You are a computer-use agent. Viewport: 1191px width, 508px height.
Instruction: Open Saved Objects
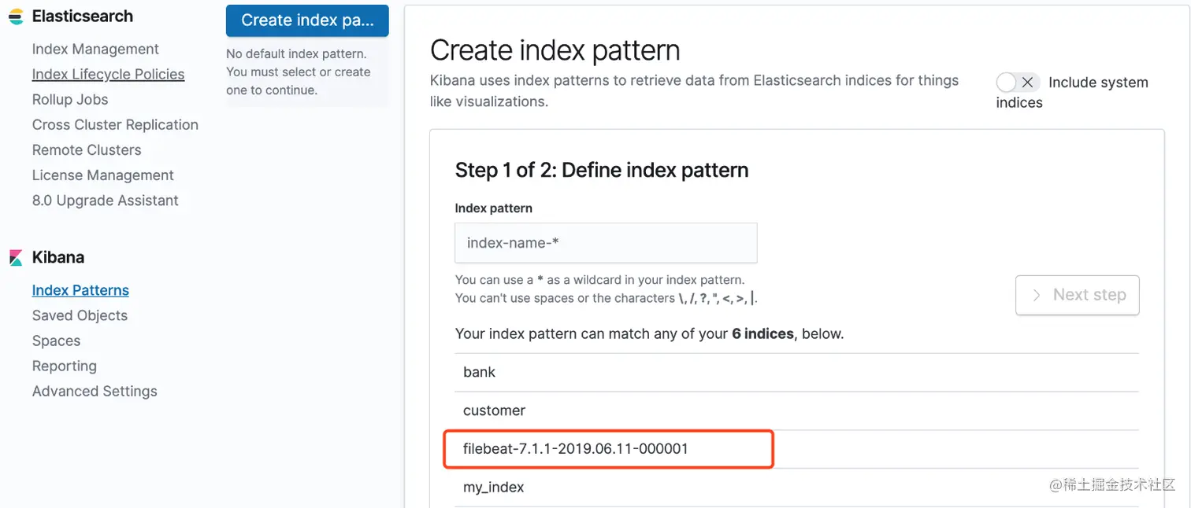[x=80, y=315]
